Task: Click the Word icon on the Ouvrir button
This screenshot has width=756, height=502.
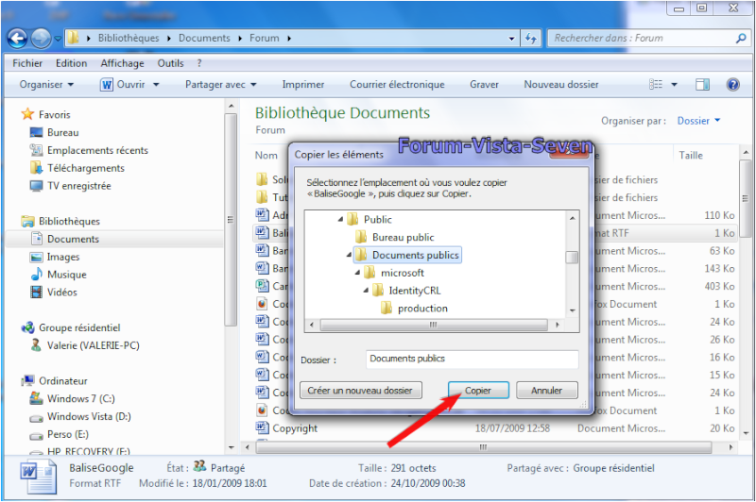Action: click(107, 85)
